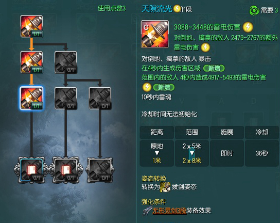
Task: Click the 新增 badge after 伤害区域
Action: [x=214, y=68]
